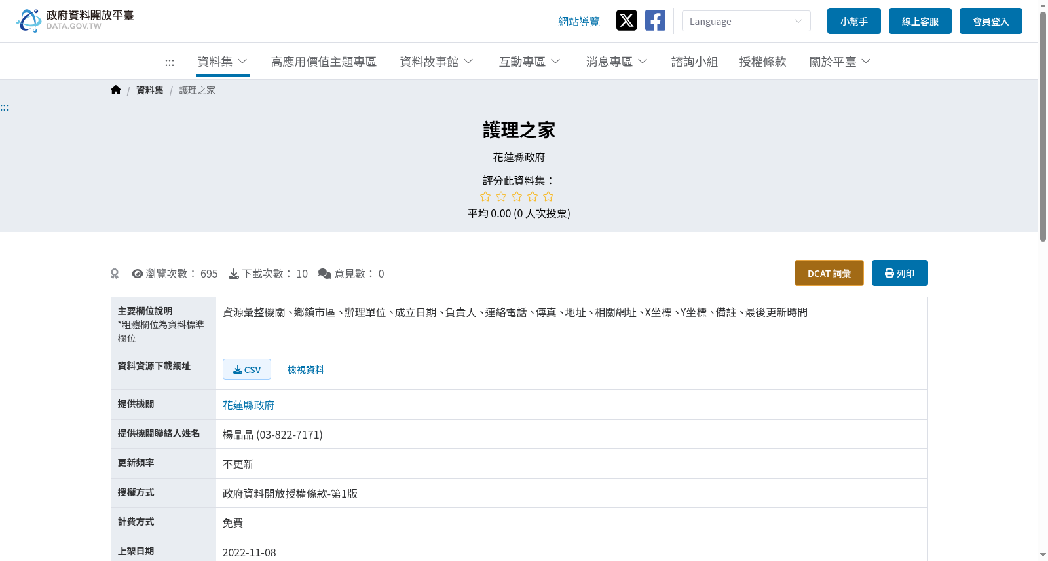Viewport: 1048px width, 561px height.
Task: Select contact text 楊晶晶 (03-822-7171)
Action: (272, 435)
